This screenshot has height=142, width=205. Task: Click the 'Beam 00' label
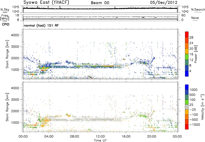coord(100,3)
